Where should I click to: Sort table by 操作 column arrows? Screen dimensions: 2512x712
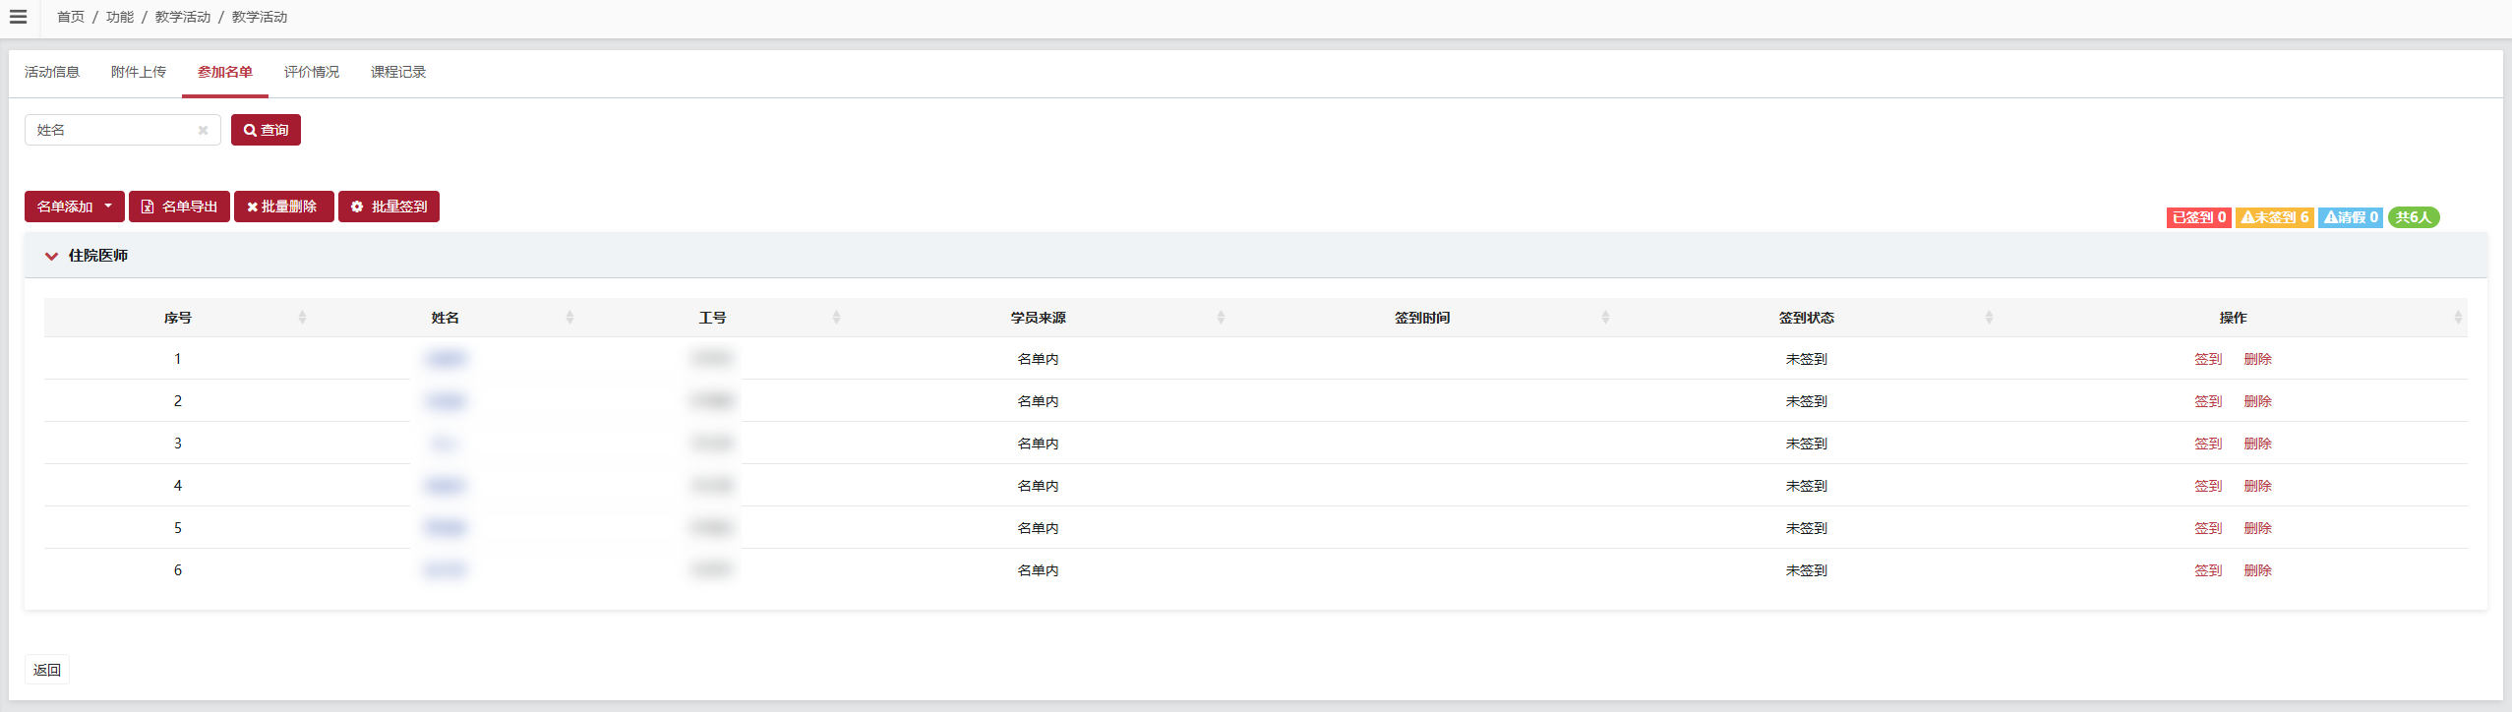pos(2458,318)
